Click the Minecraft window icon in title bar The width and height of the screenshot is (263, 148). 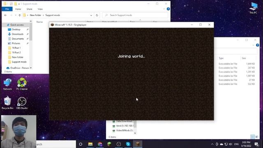(52, 25)
